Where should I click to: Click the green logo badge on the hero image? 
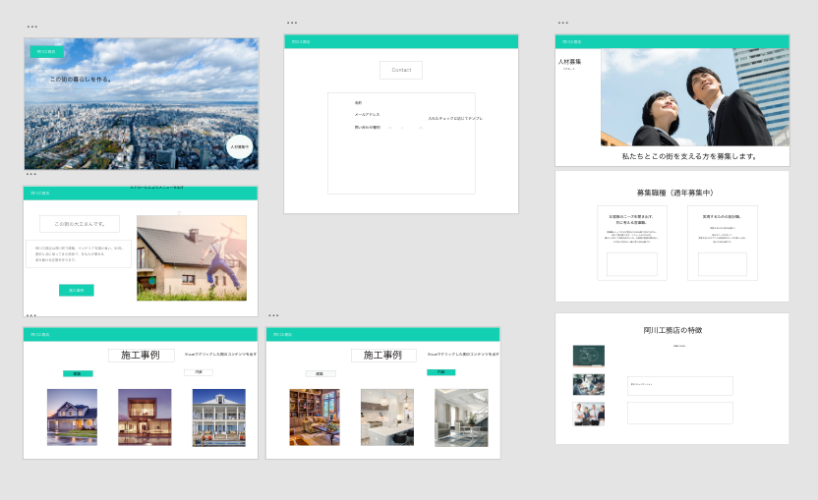[47, 52]
